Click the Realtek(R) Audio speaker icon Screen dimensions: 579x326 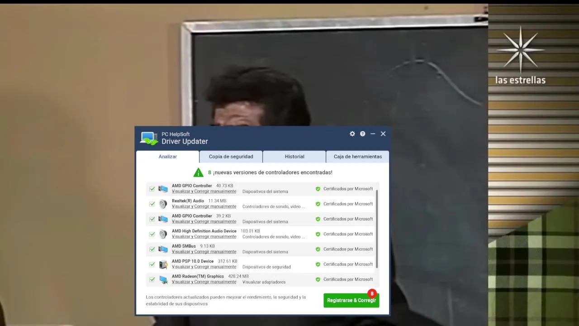pyautogui.click(x=163, y=204)
